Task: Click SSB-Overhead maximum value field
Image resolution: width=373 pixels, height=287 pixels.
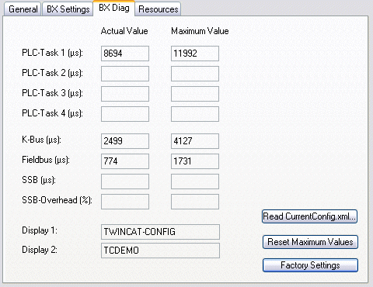Action: pyautogui.click(x=195, y=202)
